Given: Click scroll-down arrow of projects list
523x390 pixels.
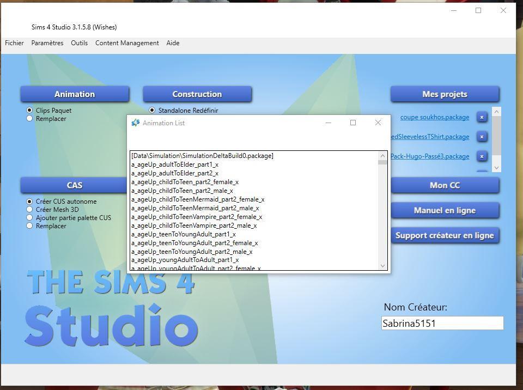Looking at the screenshot, I should 496,168.
